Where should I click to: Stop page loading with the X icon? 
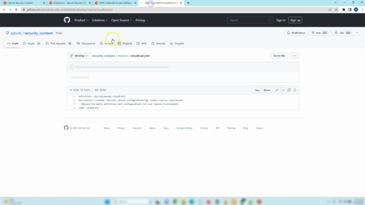click(x=16, y=10)
